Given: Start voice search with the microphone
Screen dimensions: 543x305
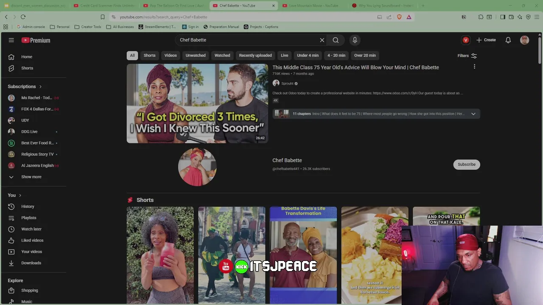Looking at the screenshot, I should click(x=355, y=40).
